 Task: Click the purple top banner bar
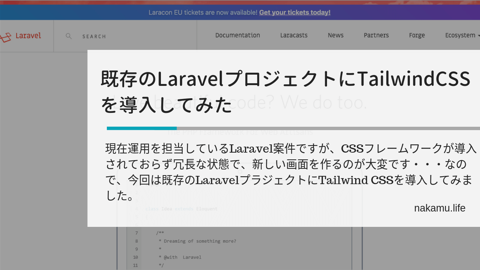412,12
